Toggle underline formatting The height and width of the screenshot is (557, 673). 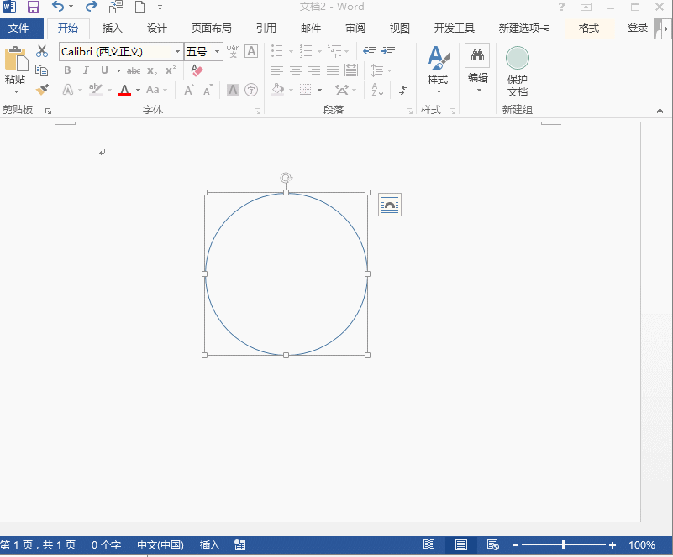pos(104,70)
